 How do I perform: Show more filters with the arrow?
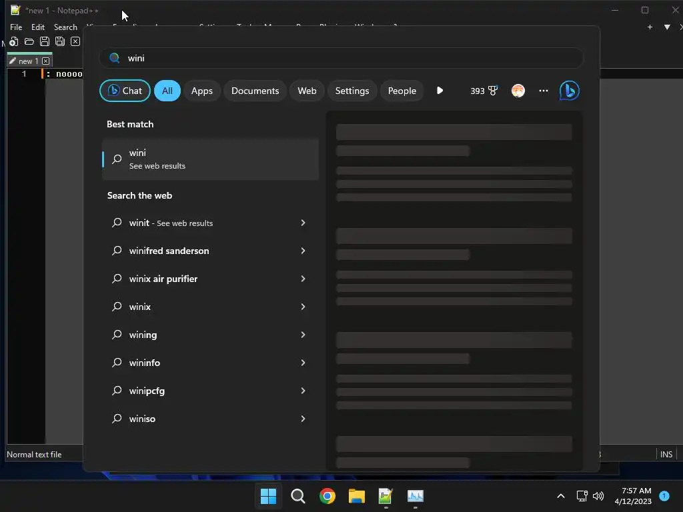click(x=440, y=91)
